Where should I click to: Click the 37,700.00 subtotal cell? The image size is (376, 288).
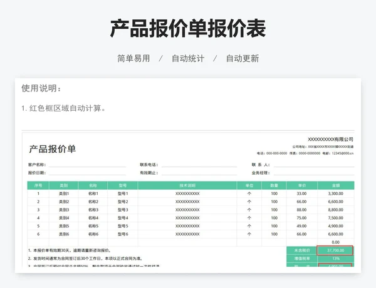[x=335, y=250]
